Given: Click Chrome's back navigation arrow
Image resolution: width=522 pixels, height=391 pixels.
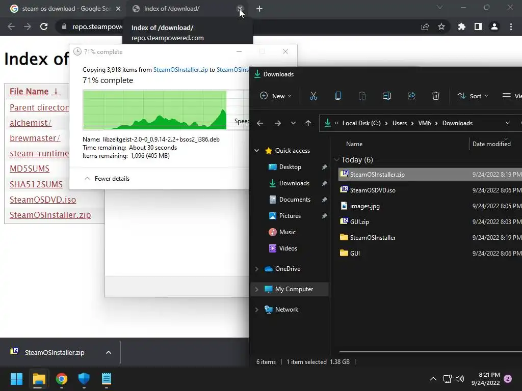Looking at the screenshot, I should [x=11, y=26].
